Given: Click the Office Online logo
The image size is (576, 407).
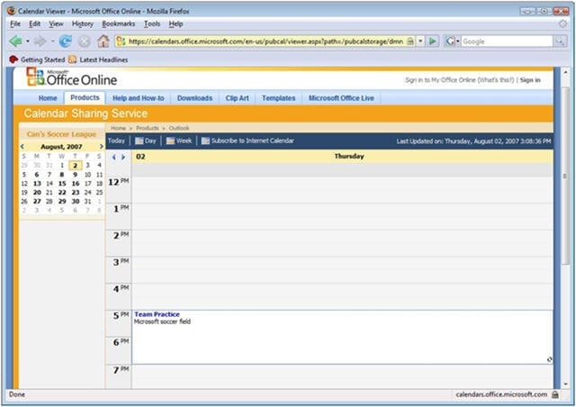Looking at the screenshot, I should 72,77.
